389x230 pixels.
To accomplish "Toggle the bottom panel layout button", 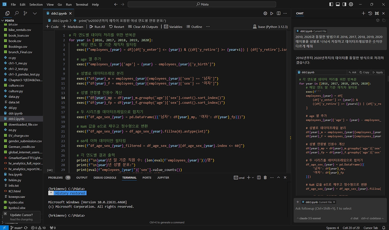I will click(x=338, y=5).
